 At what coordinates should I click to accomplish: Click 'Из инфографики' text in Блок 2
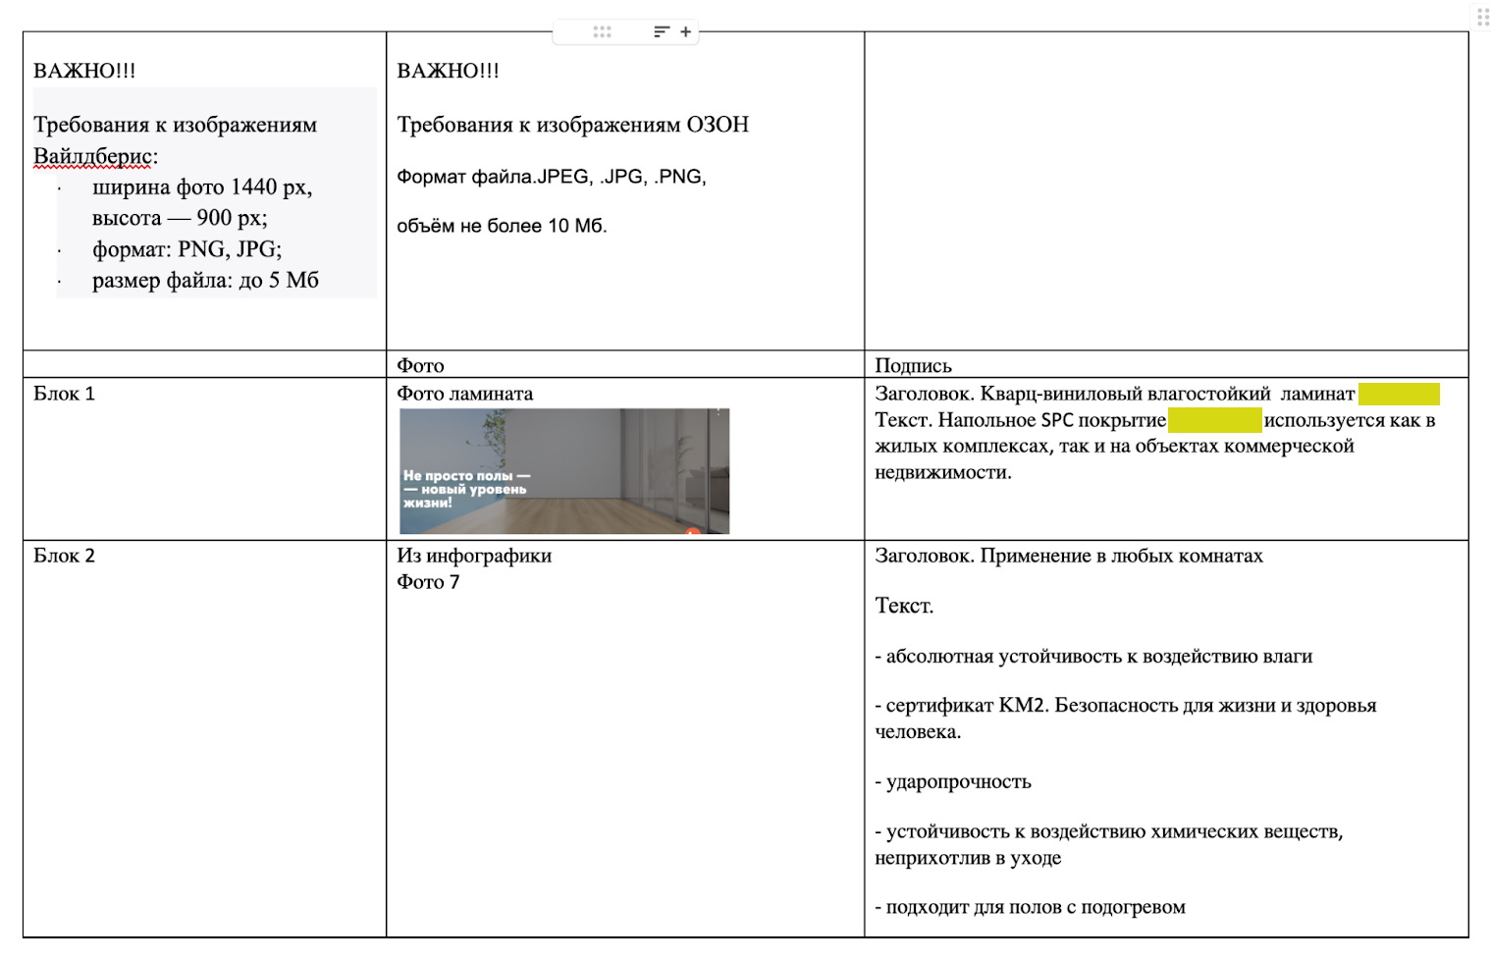click(x=474, y=557)
